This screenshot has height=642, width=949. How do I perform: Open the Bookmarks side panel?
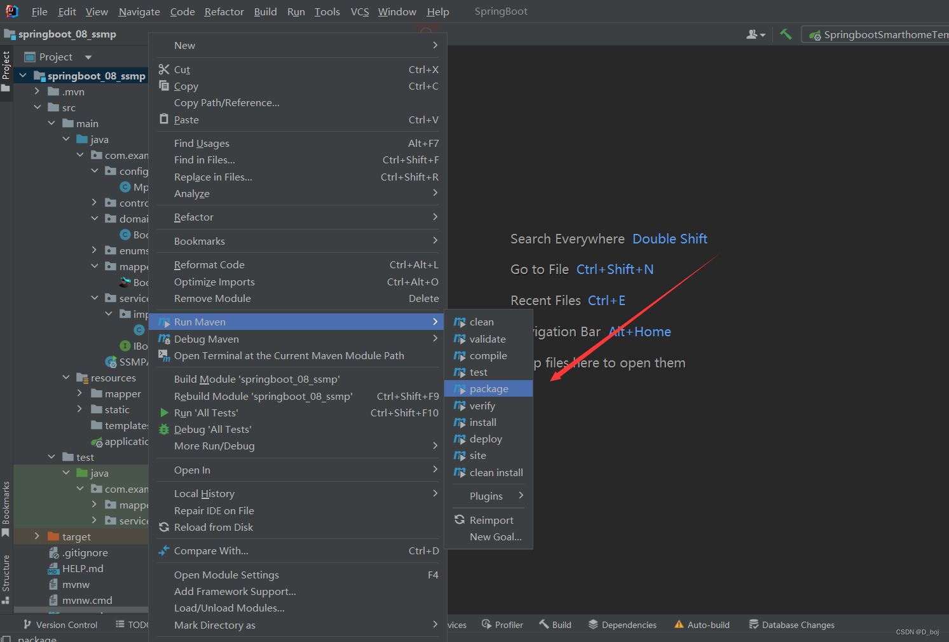point(6,509)
